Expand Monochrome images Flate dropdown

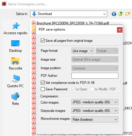[95, 120]
